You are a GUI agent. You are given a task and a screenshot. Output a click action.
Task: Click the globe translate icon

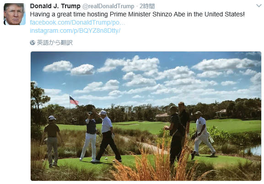(x=32, y=43)
